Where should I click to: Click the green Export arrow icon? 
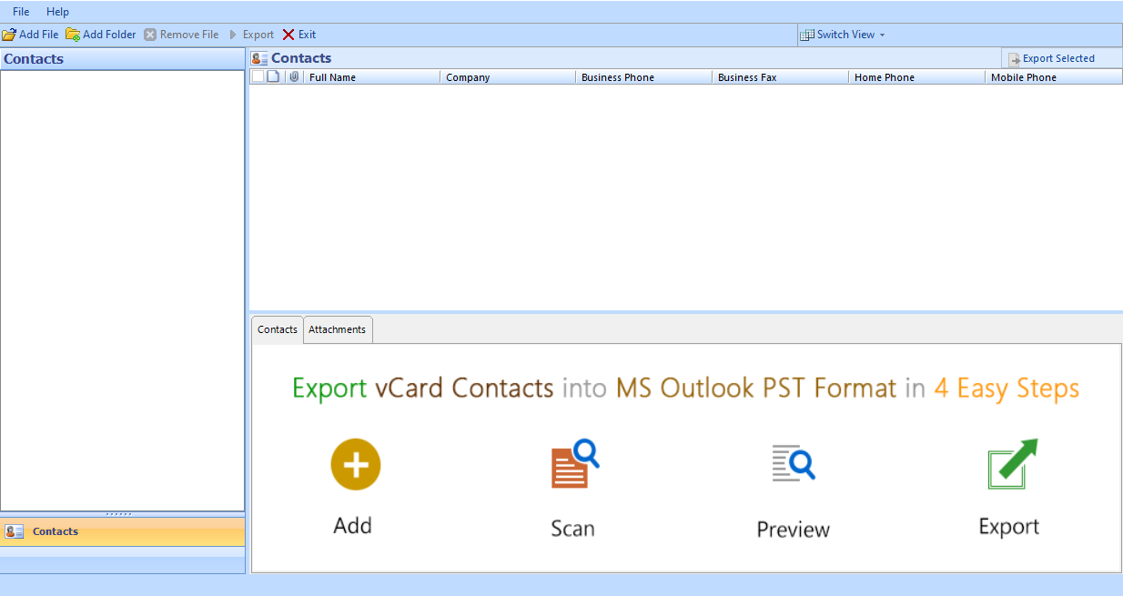(x=1013, y=464)
